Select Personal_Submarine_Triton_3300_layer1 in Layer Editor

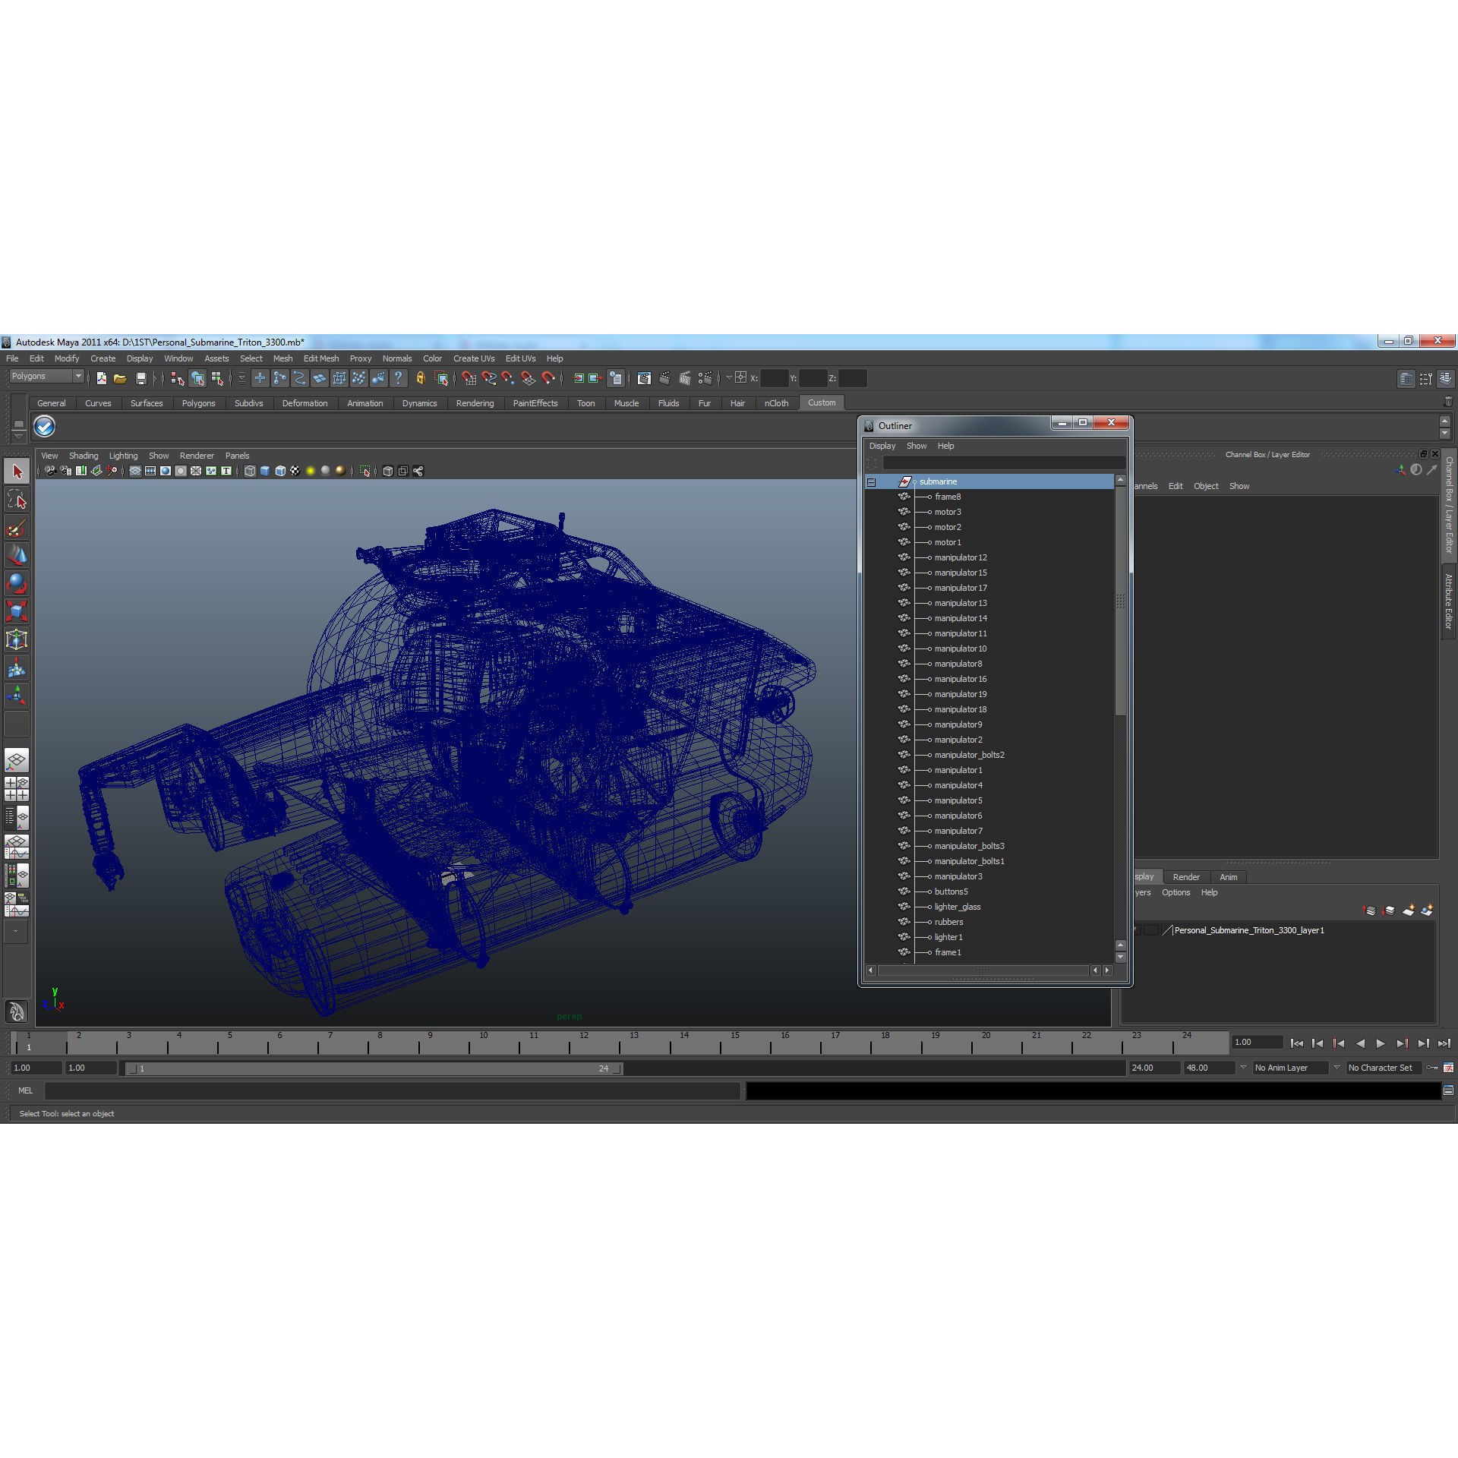(x=1249, y=930)
